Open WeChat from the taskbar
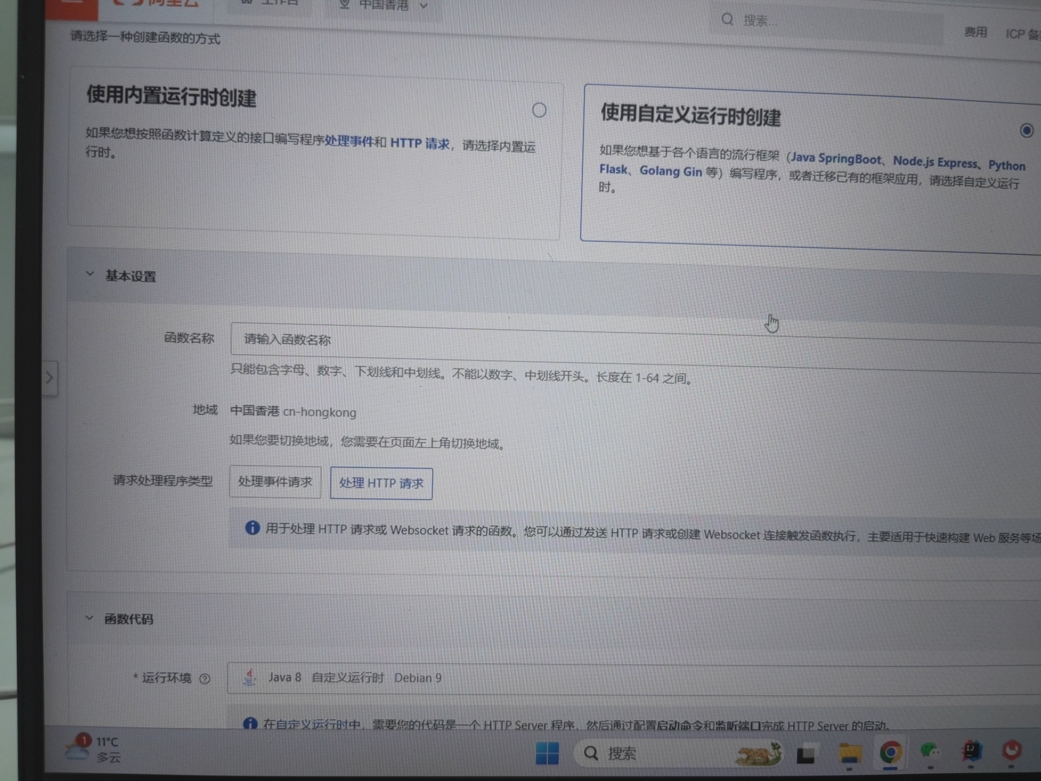 930,751
